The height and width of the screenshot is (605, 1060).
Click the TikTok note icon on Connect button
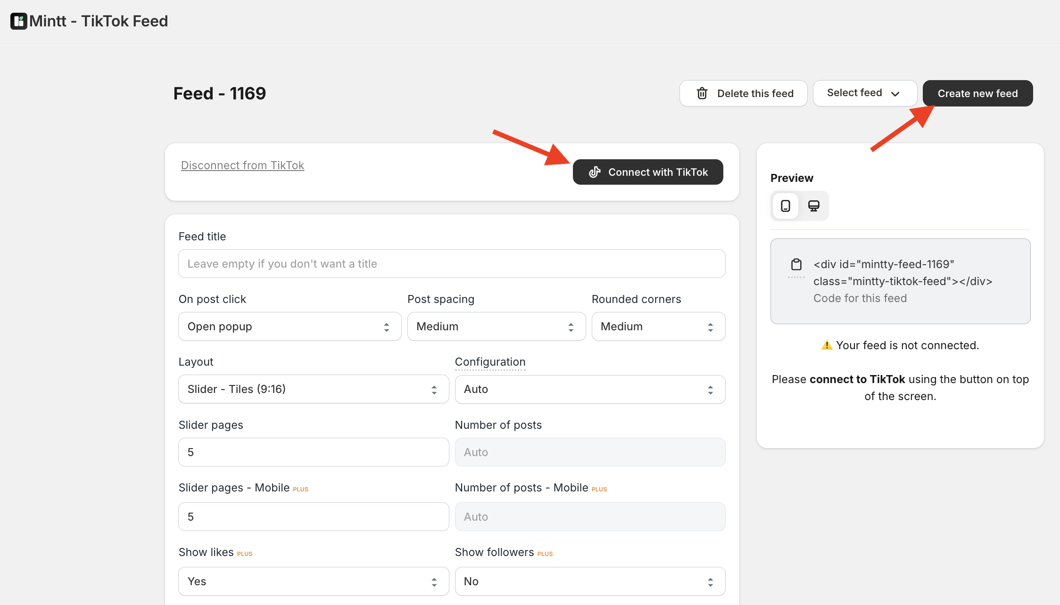point(595,172)
